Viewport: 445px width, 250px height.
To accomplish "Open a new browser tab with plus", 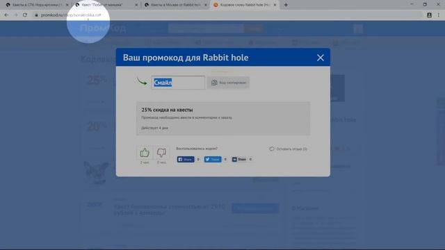I will [x=286, y=5].
